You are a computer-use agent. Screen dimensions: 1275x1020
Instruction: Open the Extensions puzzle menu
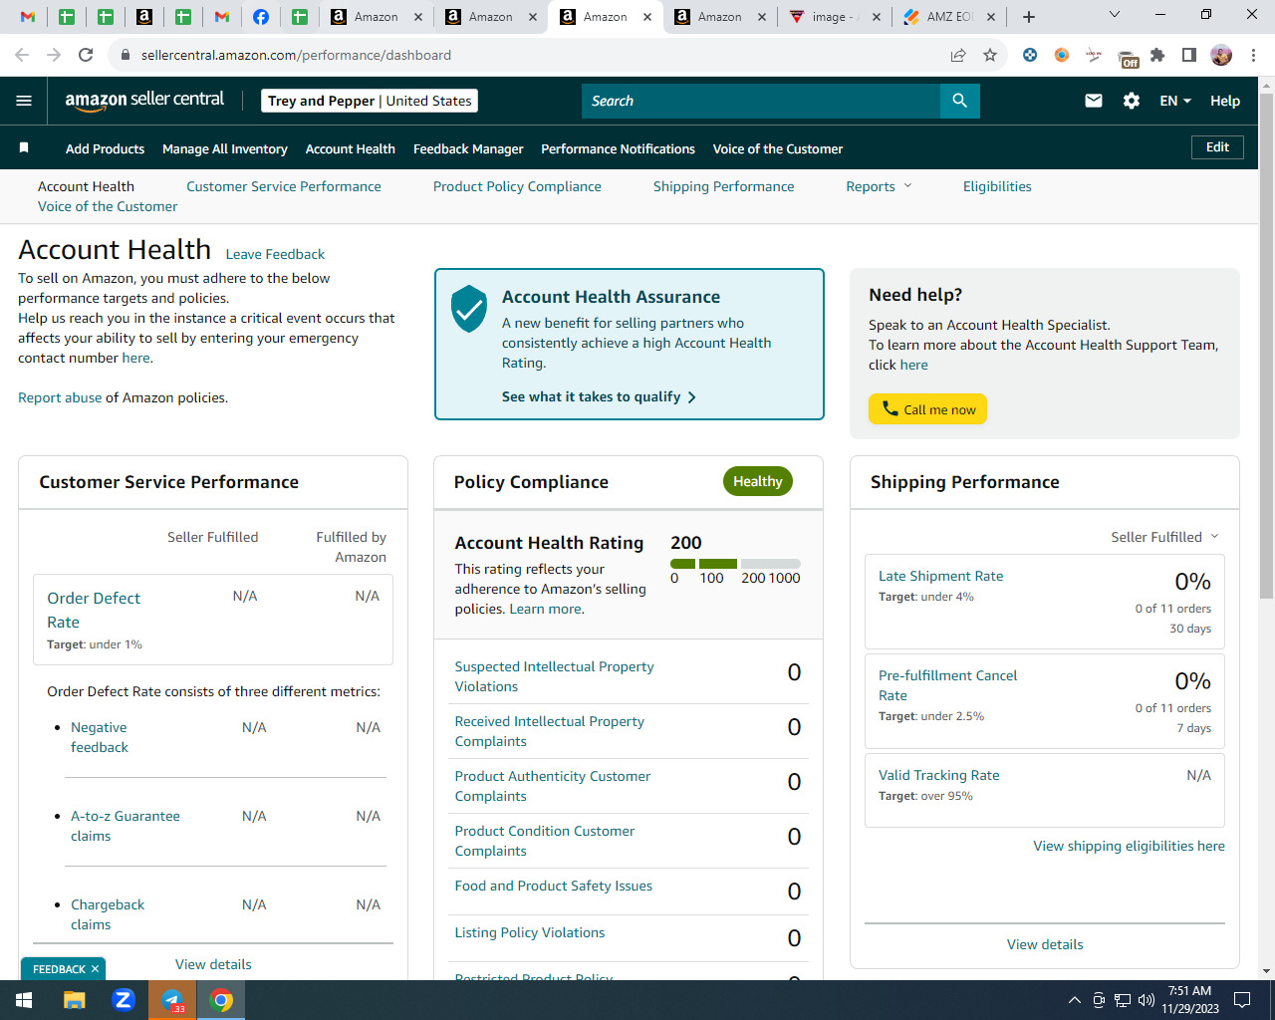[x=1157, y=55]
